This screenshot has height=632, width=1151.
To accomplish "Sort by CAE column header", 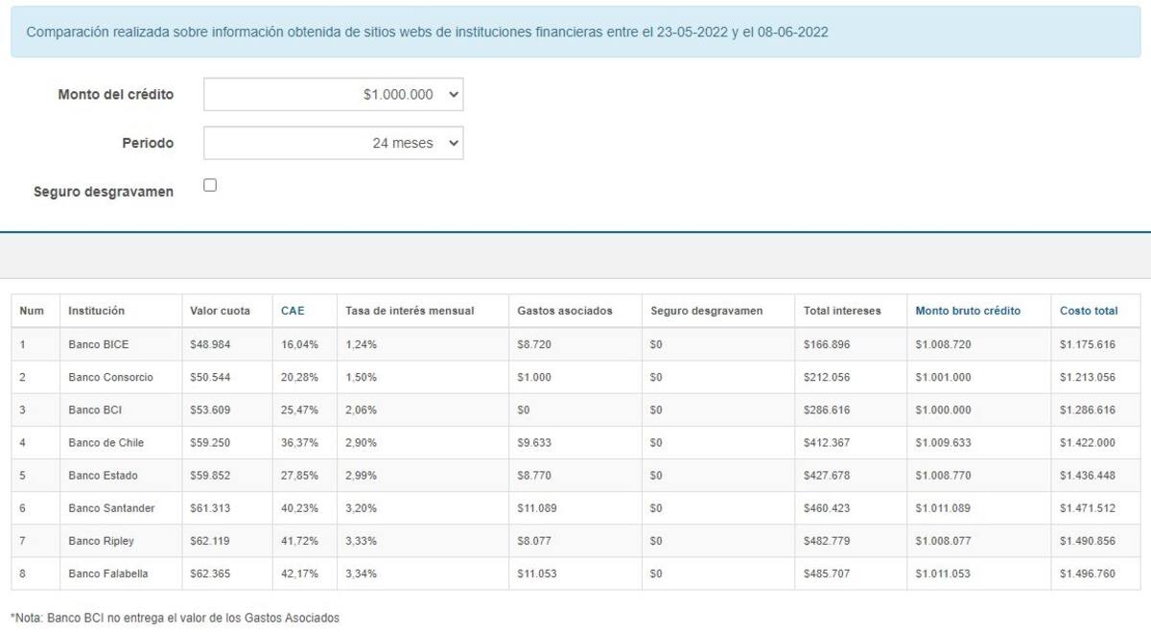I will 292,311.
